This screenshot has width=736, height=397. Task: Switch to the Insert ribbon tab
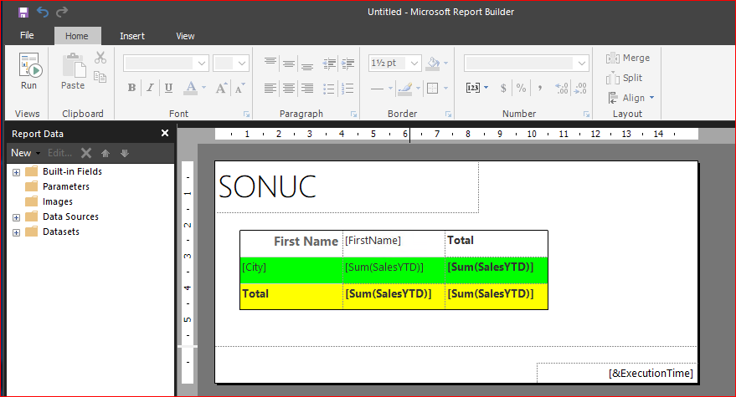coord(131,36)
